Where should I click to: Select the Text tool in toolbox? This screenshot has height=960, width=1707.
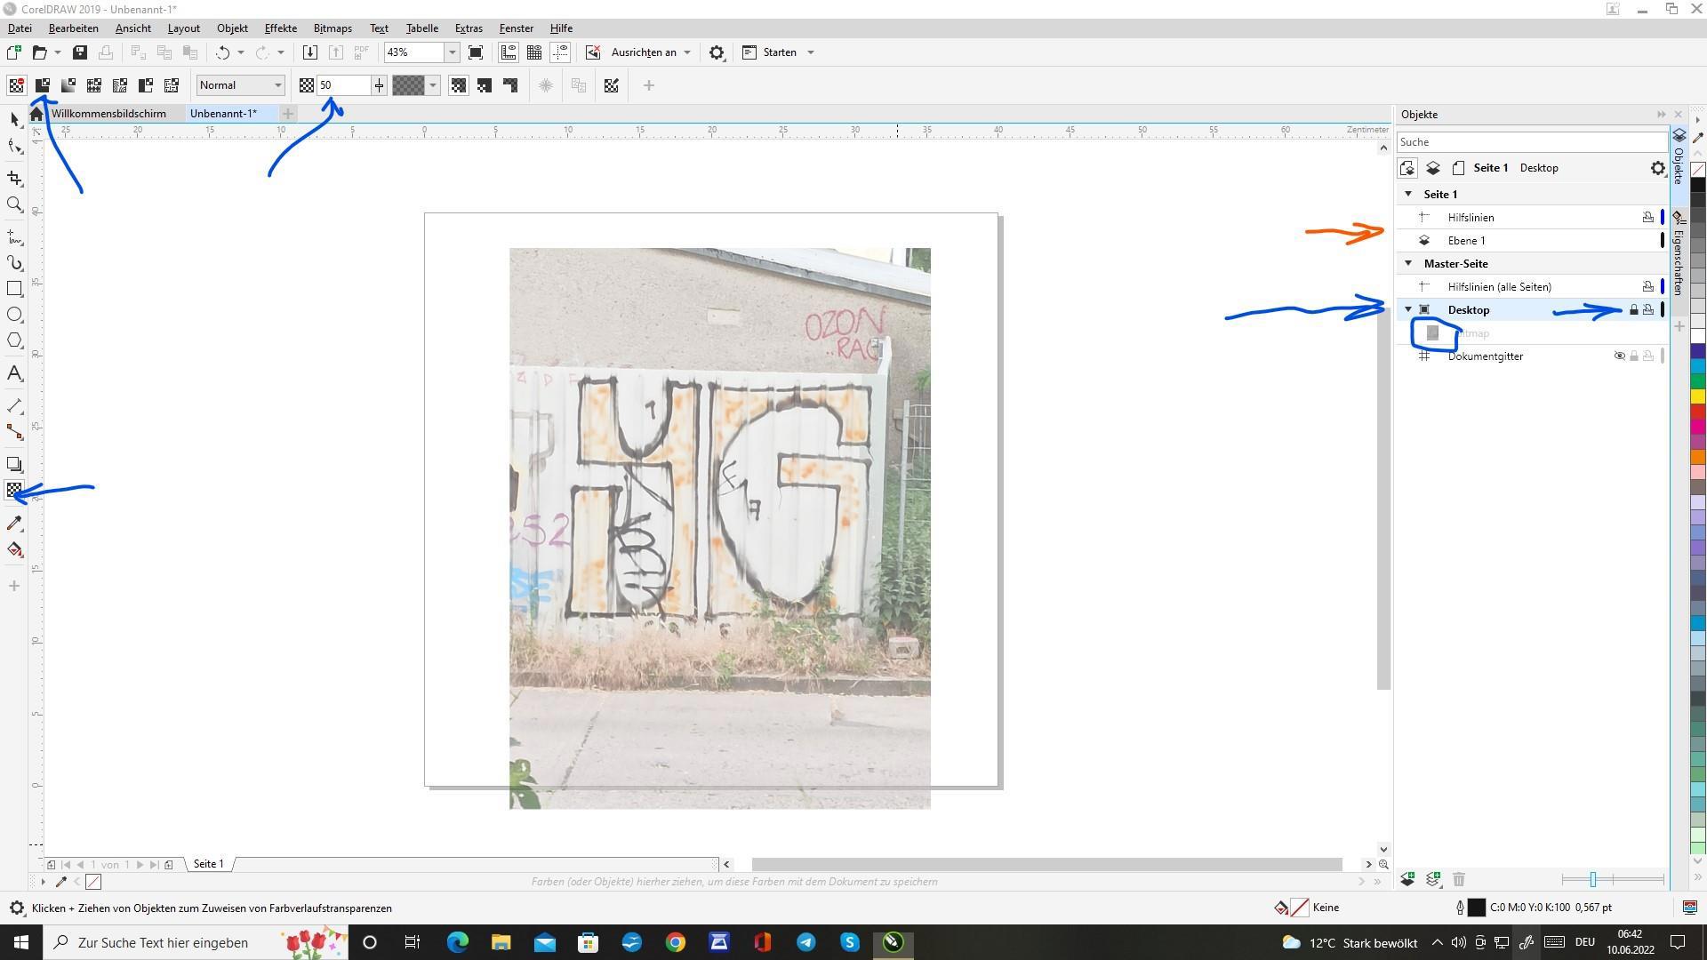click(14, 373)
